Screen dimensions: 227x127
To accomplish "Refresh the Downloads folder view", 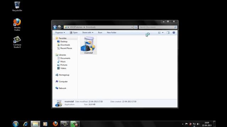I will point(135,27).
